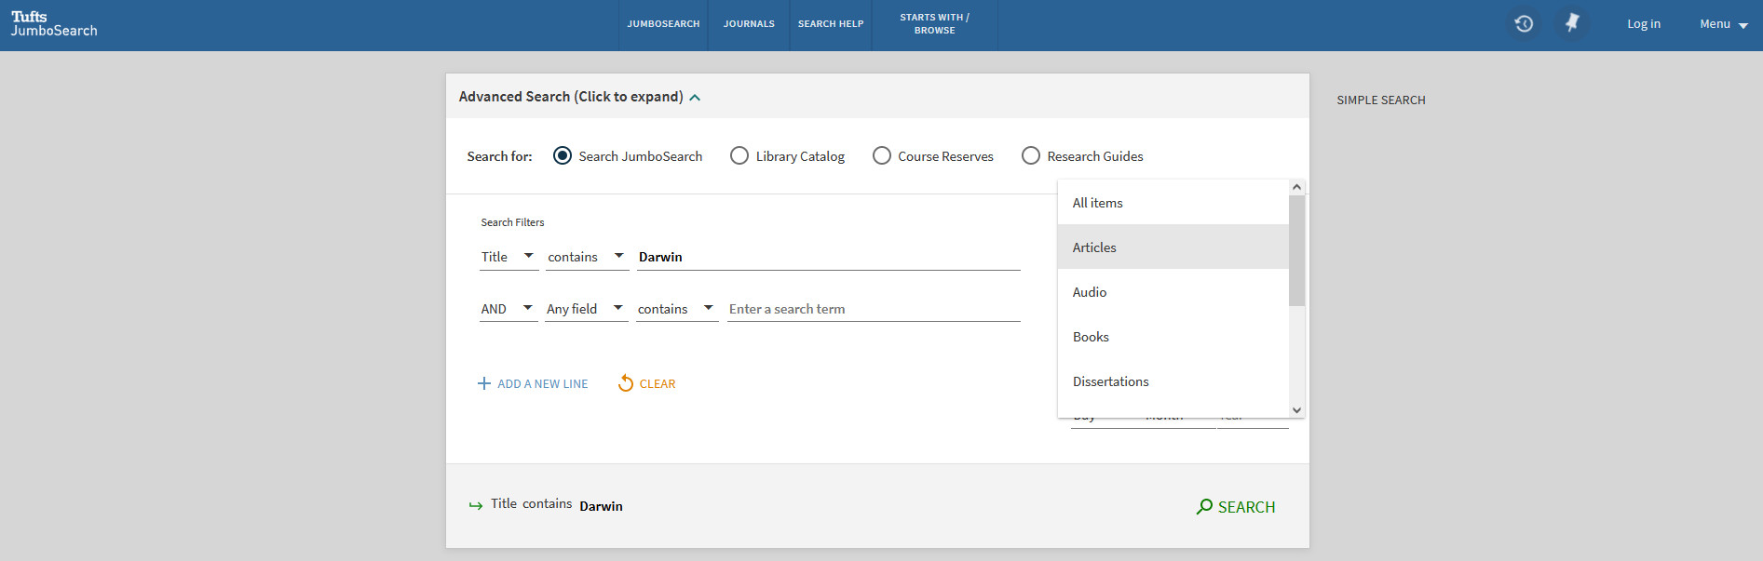Click the magnifier icon on SEARCH
Image resolution: width=1763 pixels, height=561 pixels.
point(1204,507)
